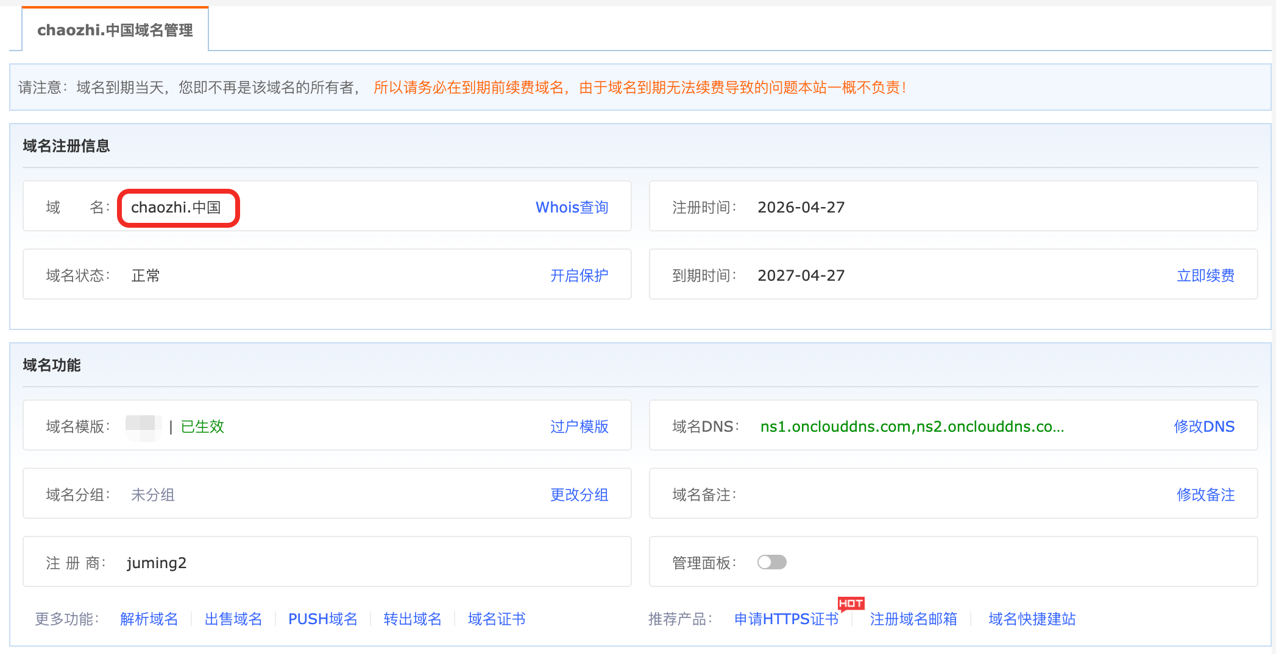Viewport: 1276px width, 654px height.
Task: Click 修改备注 link
Action: (x=1205, y=495)
